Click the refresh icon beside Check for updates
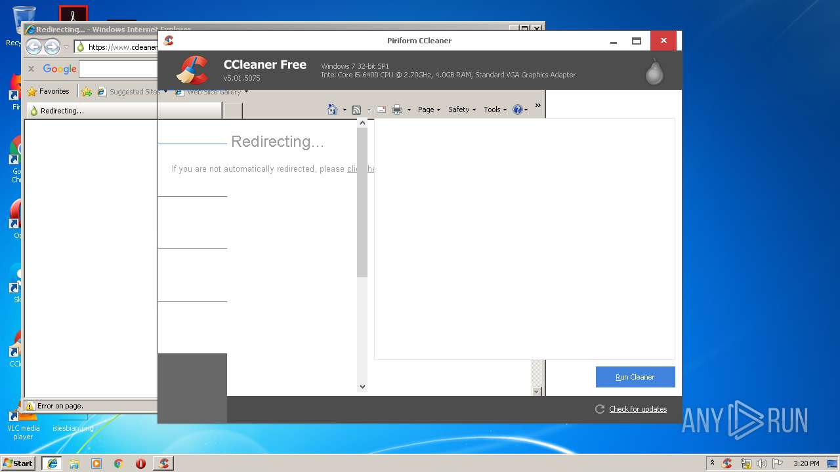The image size is (840, 472). pyautogui.click(x=599, y=409)
